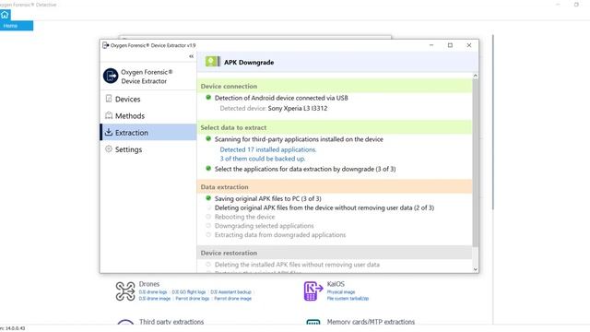The image size is (590, 332).
Task: Click the Select data to extract header
Action: pyautogui.click(x=334, y=127)
